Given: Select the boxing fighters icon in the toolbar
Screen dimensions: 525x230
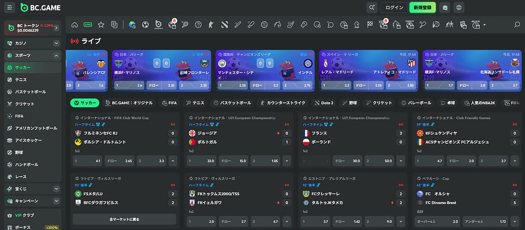Looking at the screenshot, I should coord(449,25).
